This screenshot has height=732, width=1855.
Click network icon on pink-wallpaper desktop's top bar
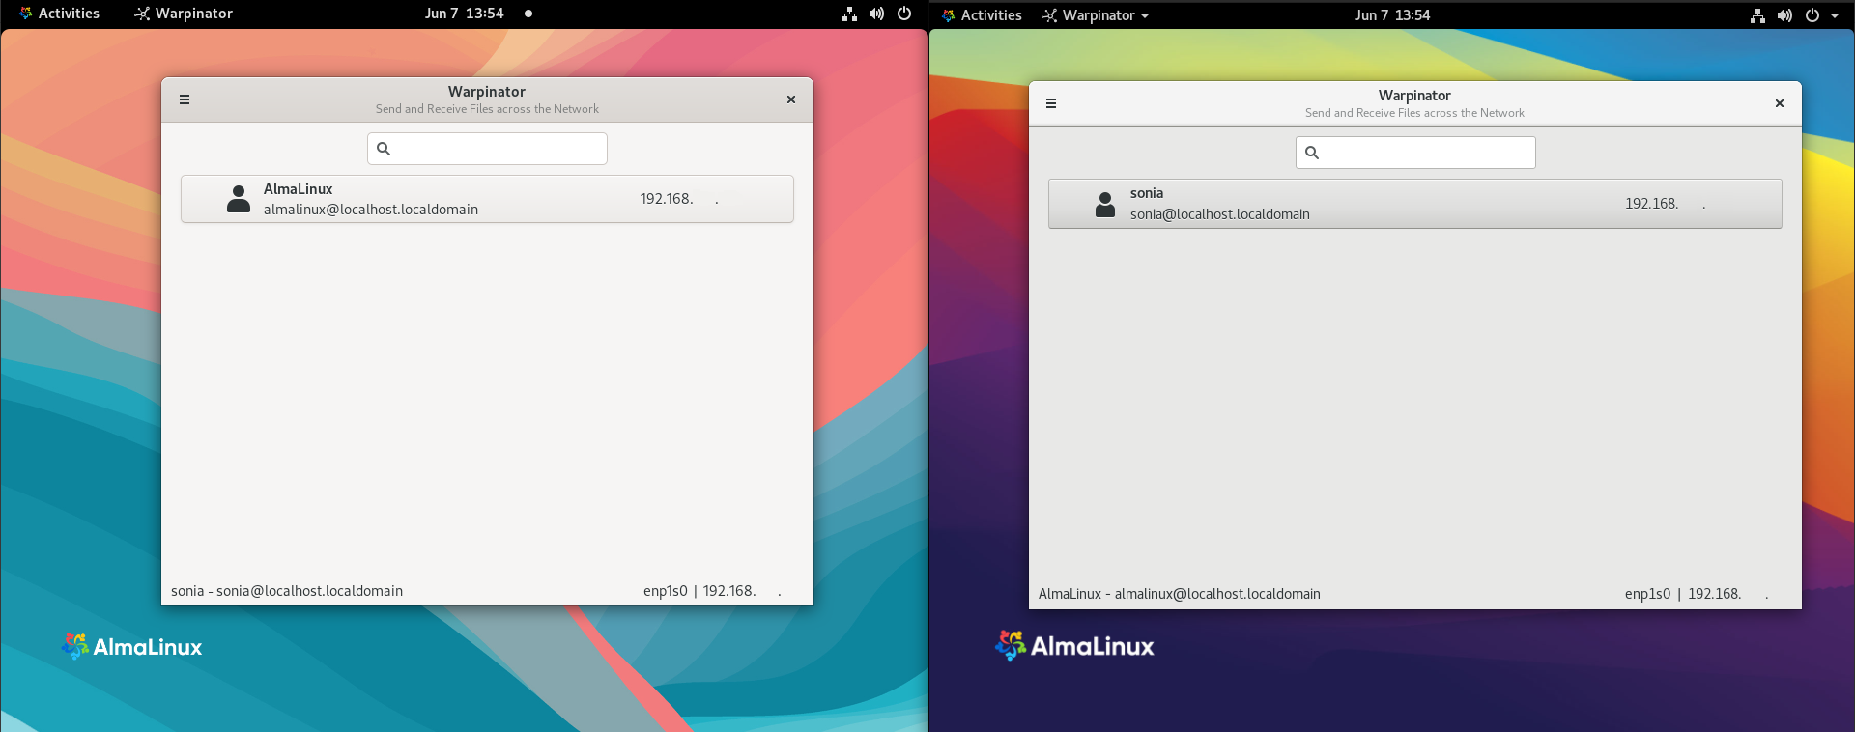(849, 14)
